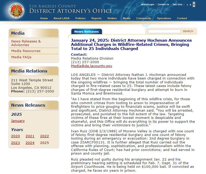This screenshot has width=206, height=174.
Task: Select the smallest text size A
Action: tap(187, 5)
